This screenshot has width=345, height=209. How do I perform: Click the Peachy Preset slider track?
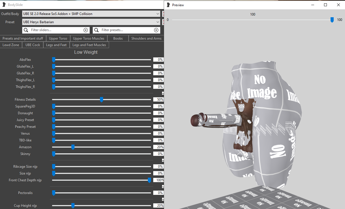(101, 127)
